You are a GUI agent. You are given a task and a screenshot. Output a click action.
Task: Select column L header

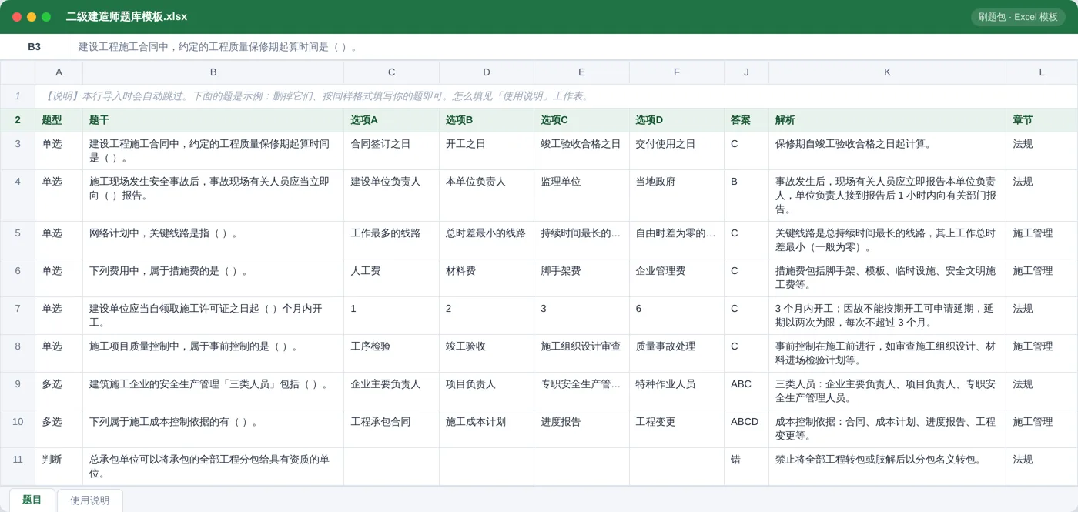pyautogui.click(x=1042, y=72)
